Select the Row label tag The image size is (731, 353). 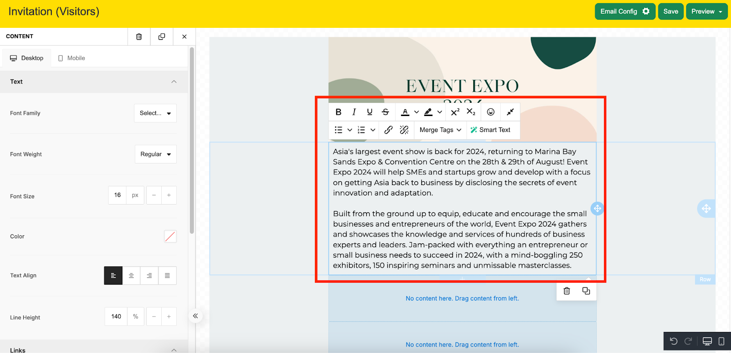point(705,279)
